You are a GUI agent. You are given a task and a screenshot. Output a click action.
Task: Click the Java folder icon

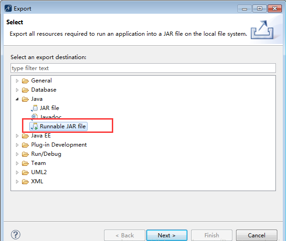(x=25, y=99)
